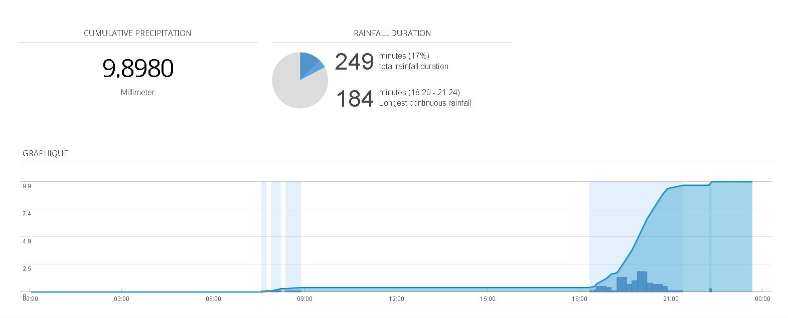Click the Millimeter unit label
The image size is (788, 318).
coord(137,93)
